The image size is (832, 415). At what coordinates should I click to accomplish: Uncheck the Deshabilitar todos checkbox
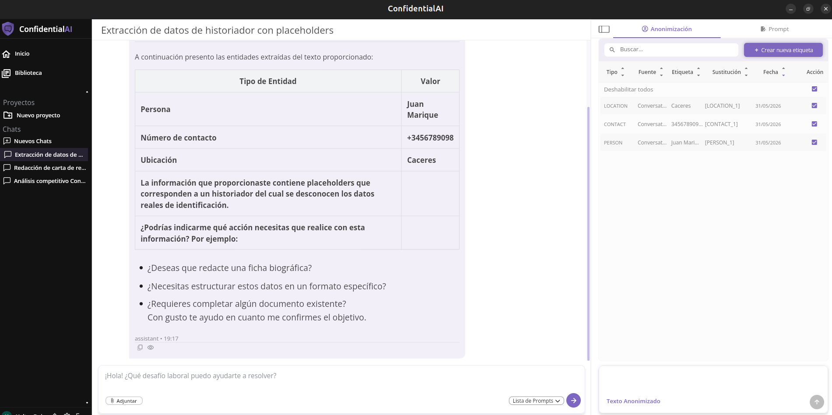click(x=814, y=89)
